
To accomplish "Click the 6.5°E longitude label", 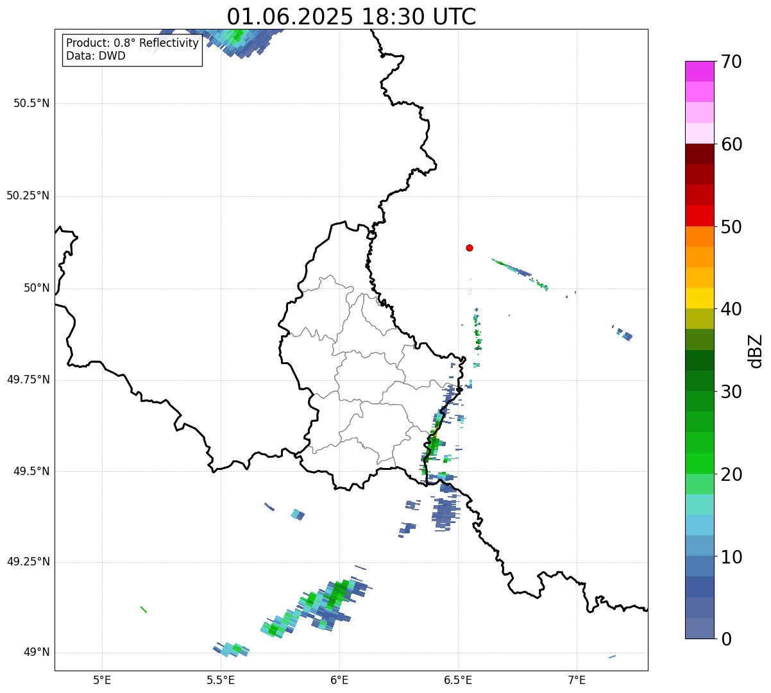I will pos(458,680).
